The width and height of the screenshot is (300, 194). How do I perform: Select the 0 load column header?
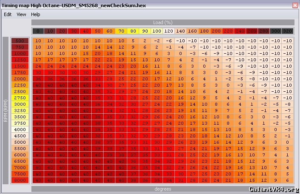[x=38, y=31]
